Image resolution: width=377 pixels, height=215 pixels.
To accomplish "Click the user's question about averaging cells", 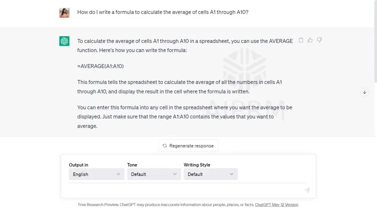I will pyautogui.click(x=163, y=12).
